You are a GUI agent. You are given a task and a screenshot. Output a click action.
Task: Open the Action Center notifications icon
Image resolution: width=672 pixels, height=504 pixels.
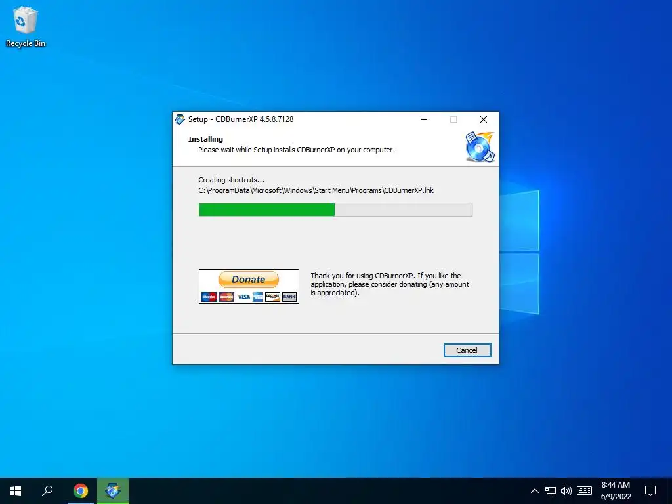[650, 491]
